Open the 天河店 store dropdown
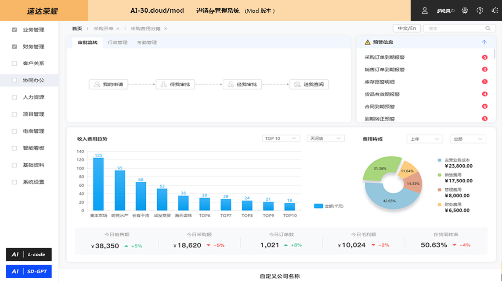 [325, 138]
